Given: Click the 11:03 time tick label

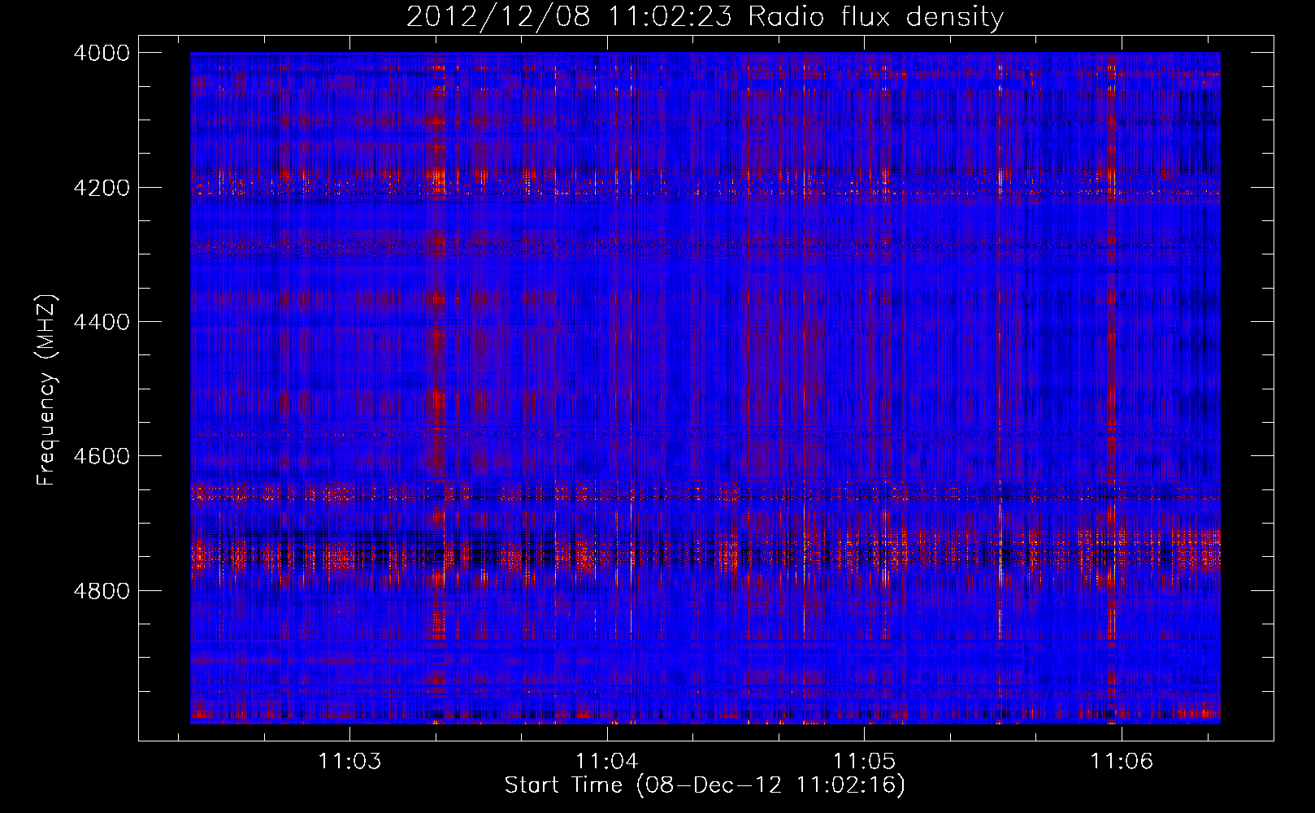Looking at the screenshot, I should [349, 761].
